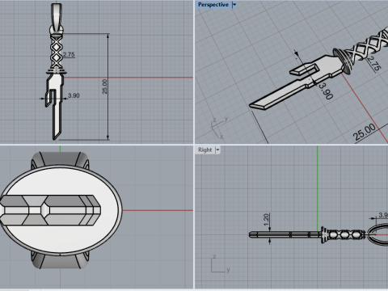Select the 2.75 dimension in the Perspective view
The image size is (388, 291).
373,64
